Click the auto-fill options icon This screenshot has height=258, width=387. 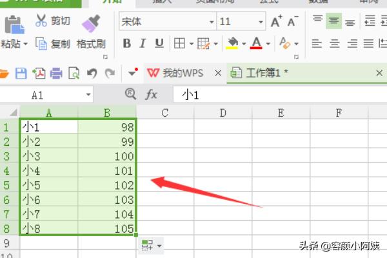pyautogui.click(x=152, y=245)
